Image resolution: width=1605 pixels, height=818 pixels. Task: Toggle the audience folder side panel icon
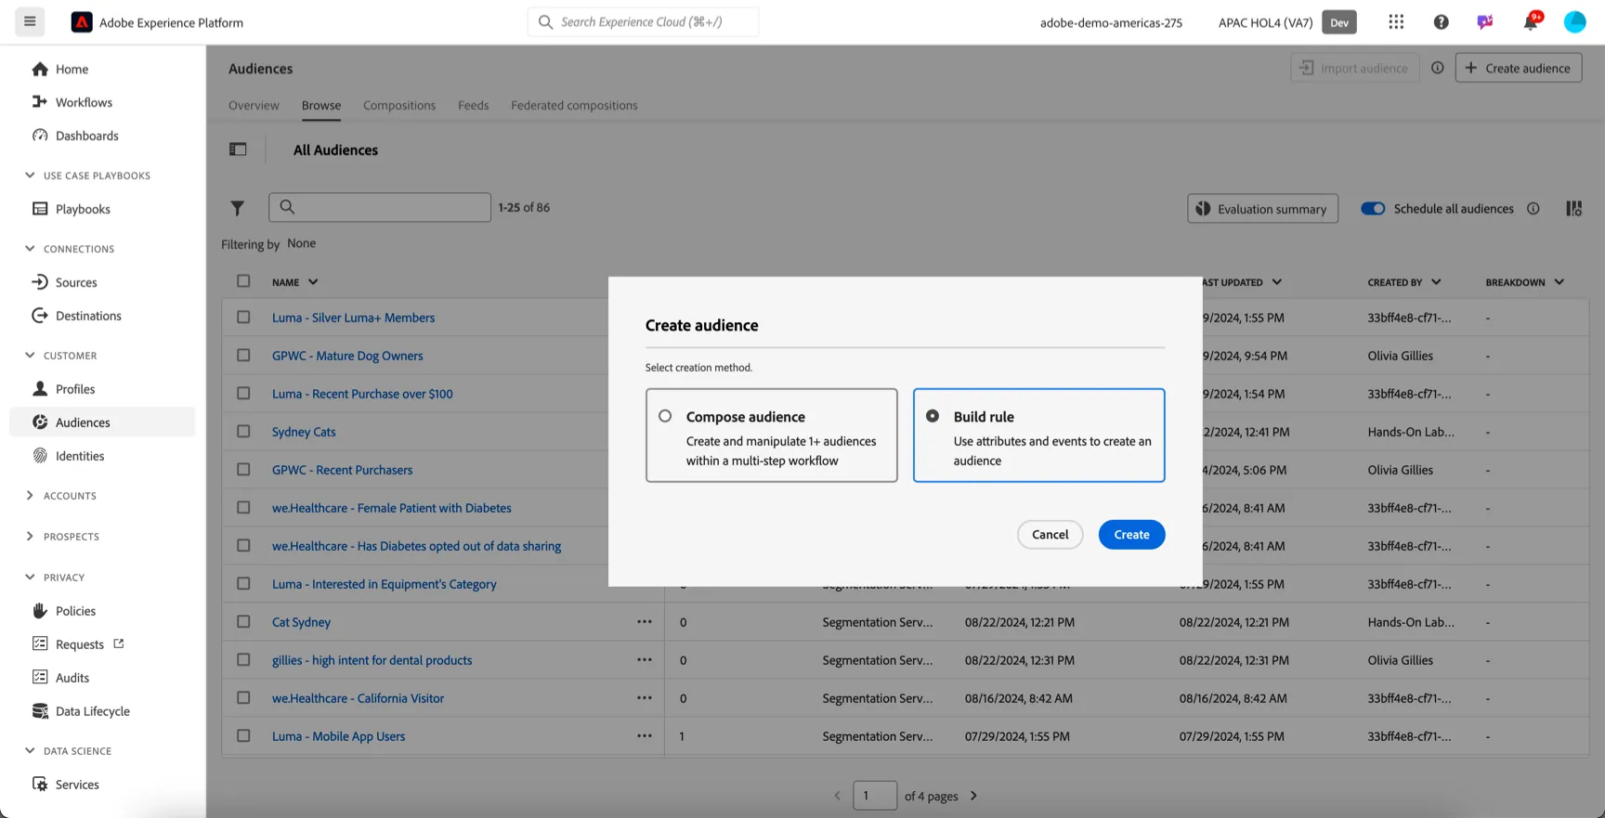(238, 149)
